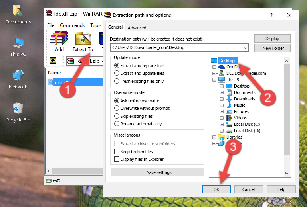307x207 pixels.
Task: Select Ask before overwrite mode
Action: coord(117,101)
